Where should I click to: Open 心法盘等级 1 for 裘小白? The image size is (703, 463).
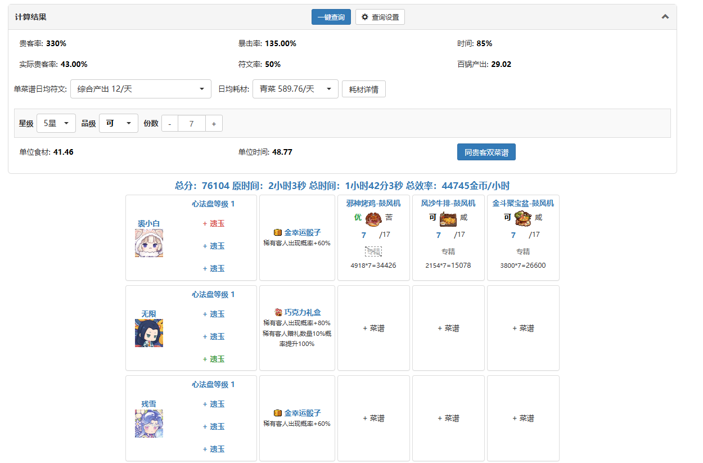coord(213,204)
